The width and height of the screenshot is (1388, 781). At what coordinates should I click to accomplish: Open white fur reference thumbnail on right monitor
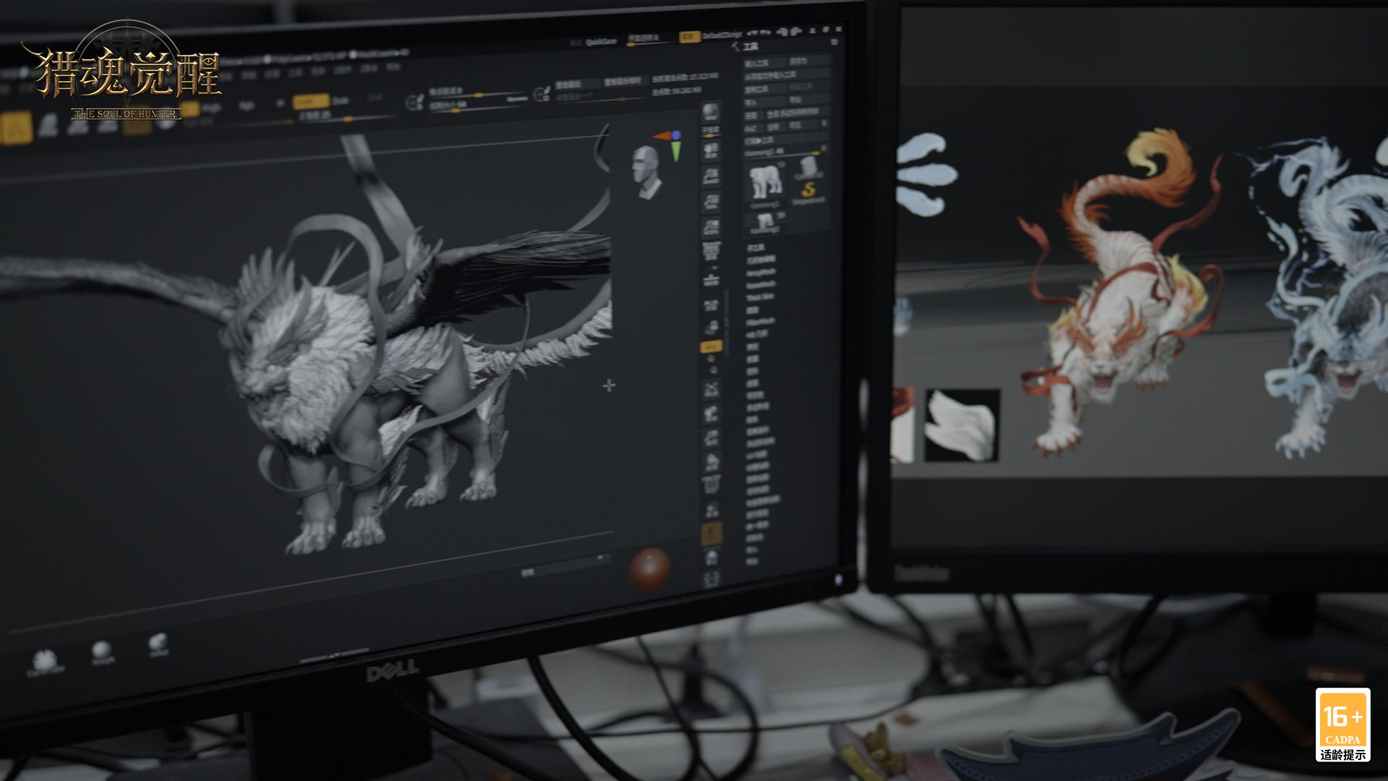point(961,425)
